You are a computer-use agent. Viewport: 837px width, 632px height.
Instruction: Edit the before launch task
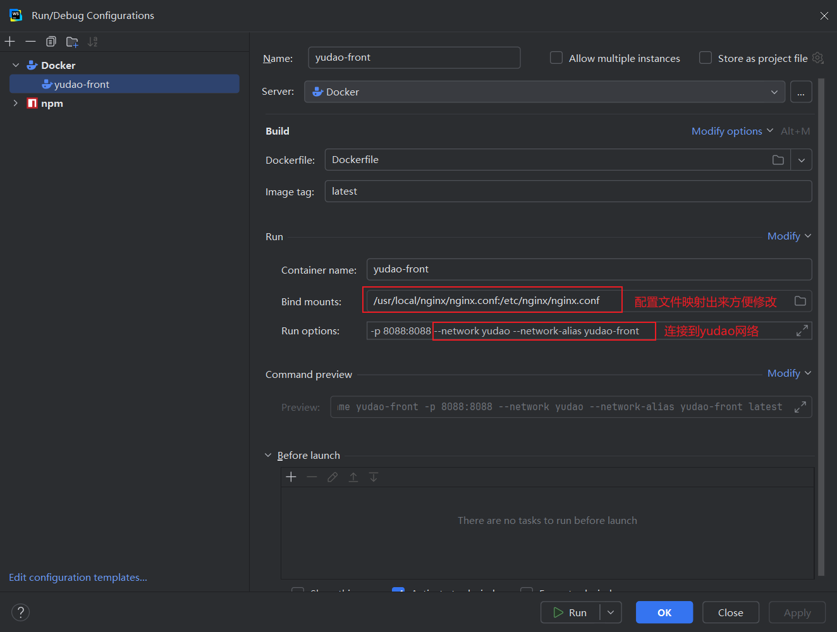(x=333, y=477)
